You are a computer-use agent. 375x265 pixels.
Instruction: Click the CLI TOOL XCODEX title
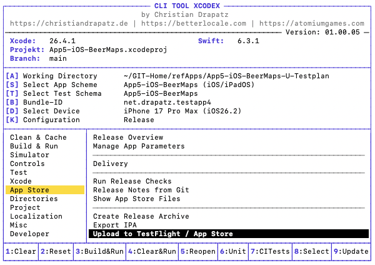[x=187, y=6]
